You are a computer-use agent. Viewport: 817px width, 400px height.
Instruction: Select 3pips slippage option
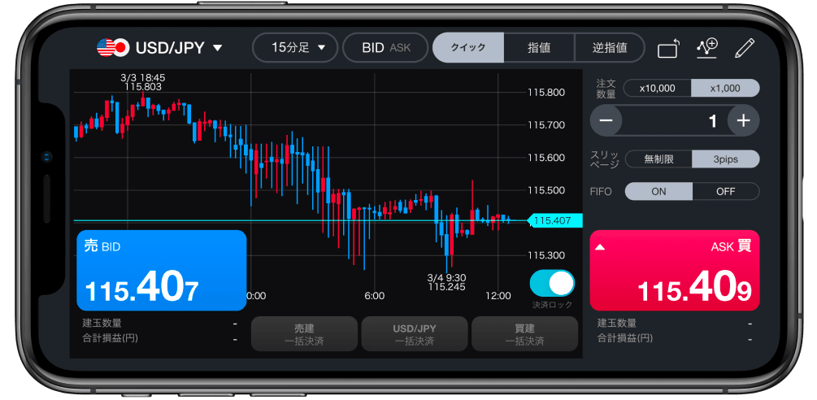(725, 159)
